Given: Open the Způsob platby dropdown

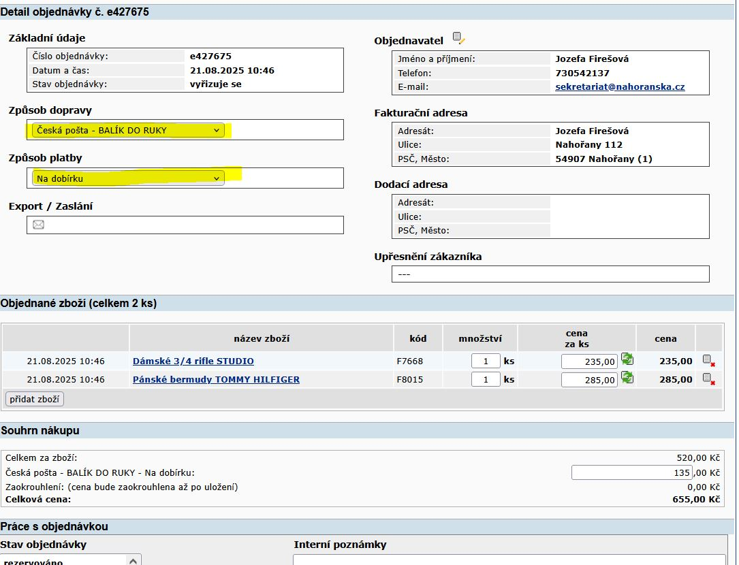Looking at the screenshot, I should click(128, 178).
